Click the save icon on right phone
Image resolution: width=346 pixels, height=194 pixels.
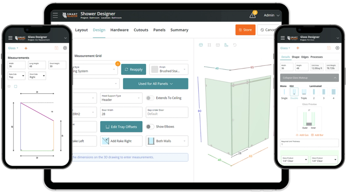(329, 48)
